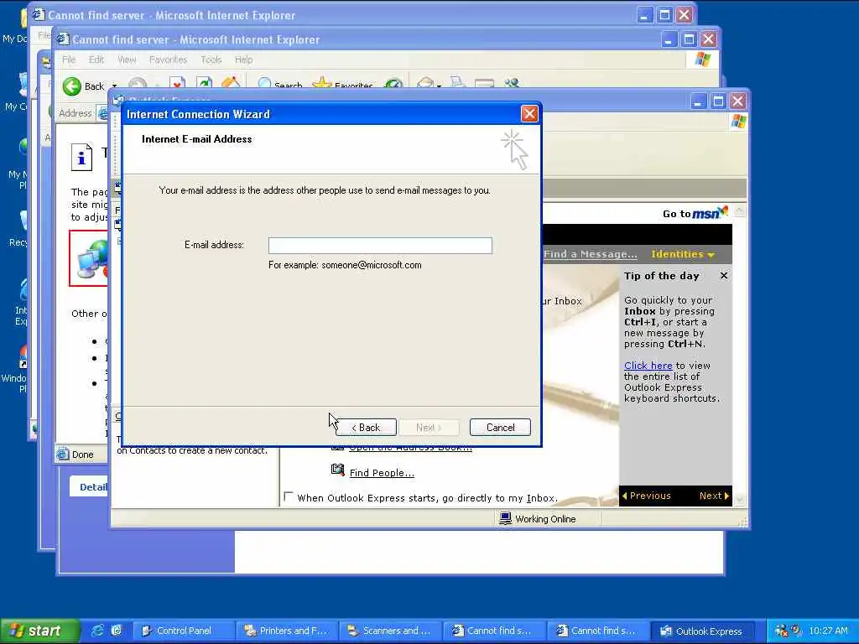859x644 pixels.
Task: Click the Search icon in IE toolbar
Action: click(x=264, y=84)
